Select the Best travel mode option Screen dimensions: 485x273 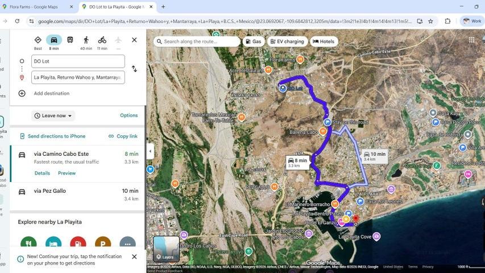(38, 40)
